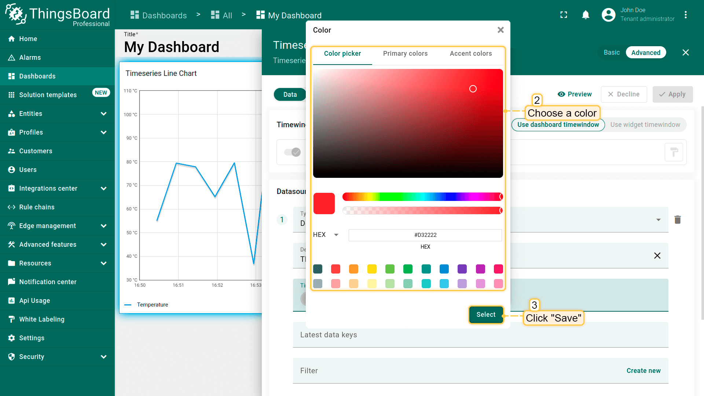Screen dimensions: 704x396
Task: Toggle fullscreen mode icon
Action: coord(564,15)
